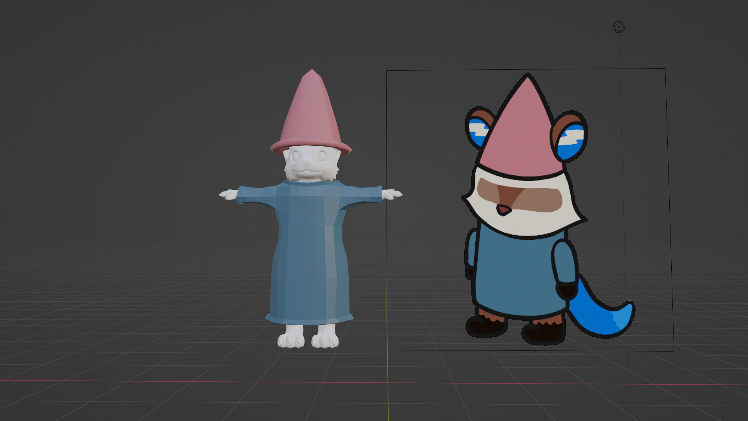
Task: Click the cartoon's left dark boot
Action: 485,327
